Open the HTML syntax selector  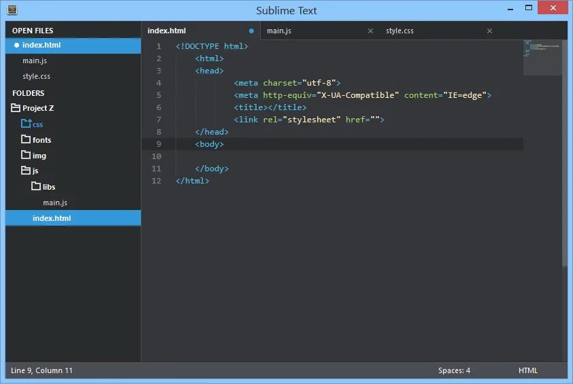click(x=528, y=370)
